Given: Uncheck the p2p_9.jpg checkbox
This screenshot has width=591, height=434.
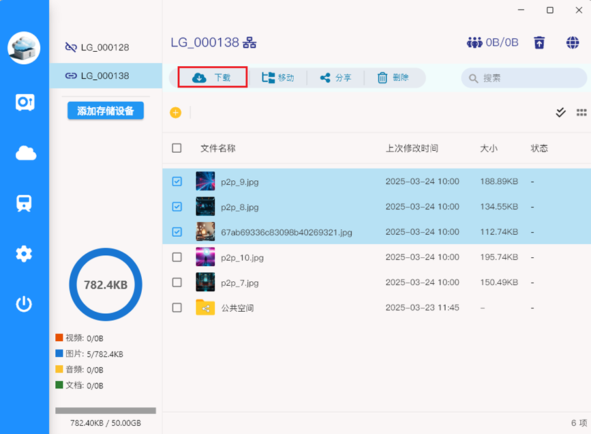Looking at the screenshot, I should click(x=177, y=182).
